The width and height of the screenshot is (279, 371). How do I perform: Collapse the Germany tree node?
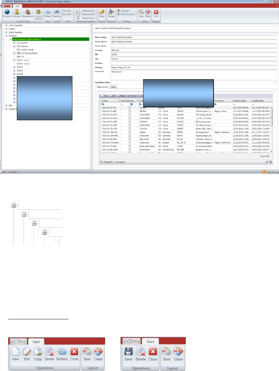6,36
